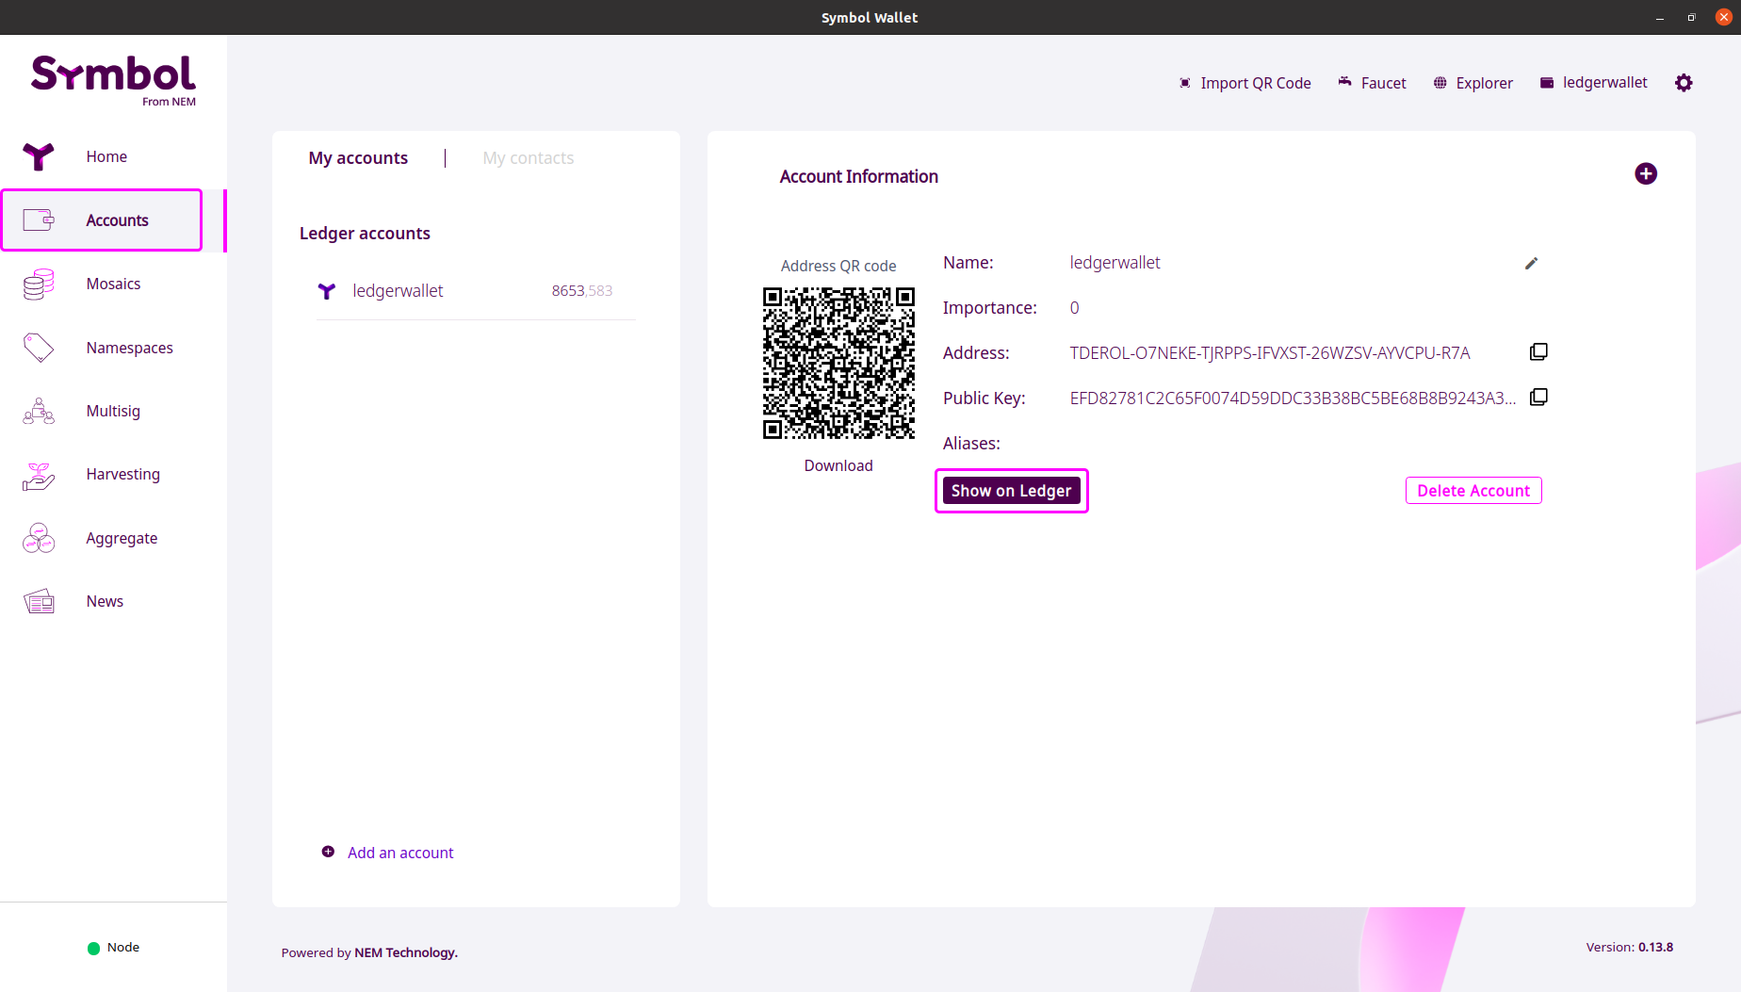This screenshot has width=1741, height=992.
Task: Click the balance 8653.583
Action: coord(582,291)
